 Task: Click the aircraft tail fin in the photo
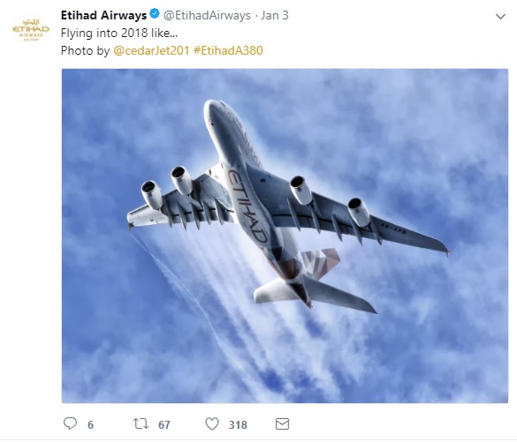click(320, 262)
